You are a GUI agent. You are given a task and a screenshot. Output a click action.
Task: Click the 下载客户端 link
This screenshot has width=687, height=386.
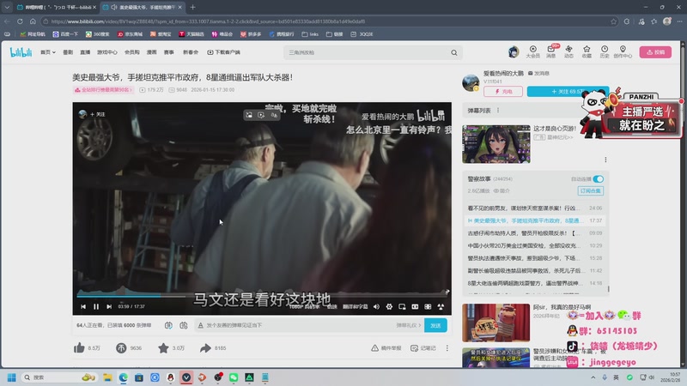click(223, 52)
